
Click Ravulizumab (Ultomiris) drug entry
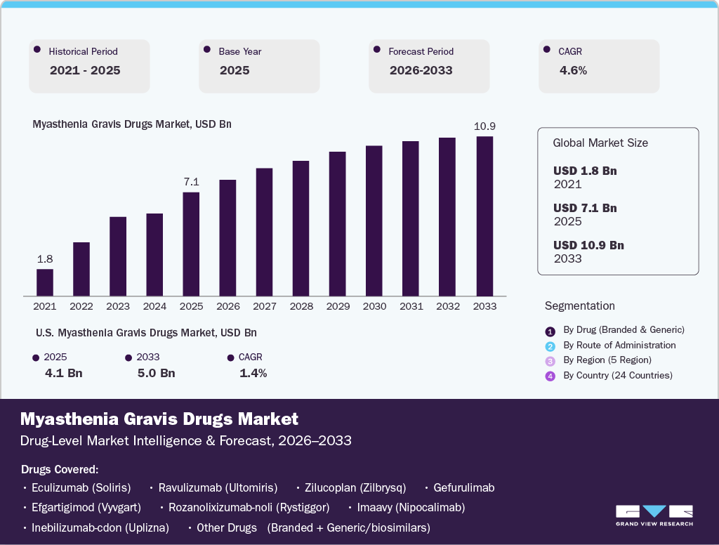pyautogui.click(x=218, y=487)
